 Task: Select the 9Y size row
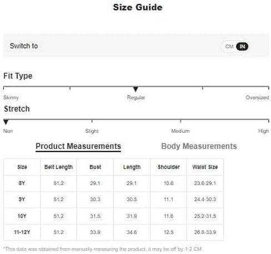point(113,199)
